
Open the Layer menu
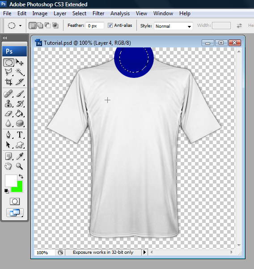(x=60, y=13)
